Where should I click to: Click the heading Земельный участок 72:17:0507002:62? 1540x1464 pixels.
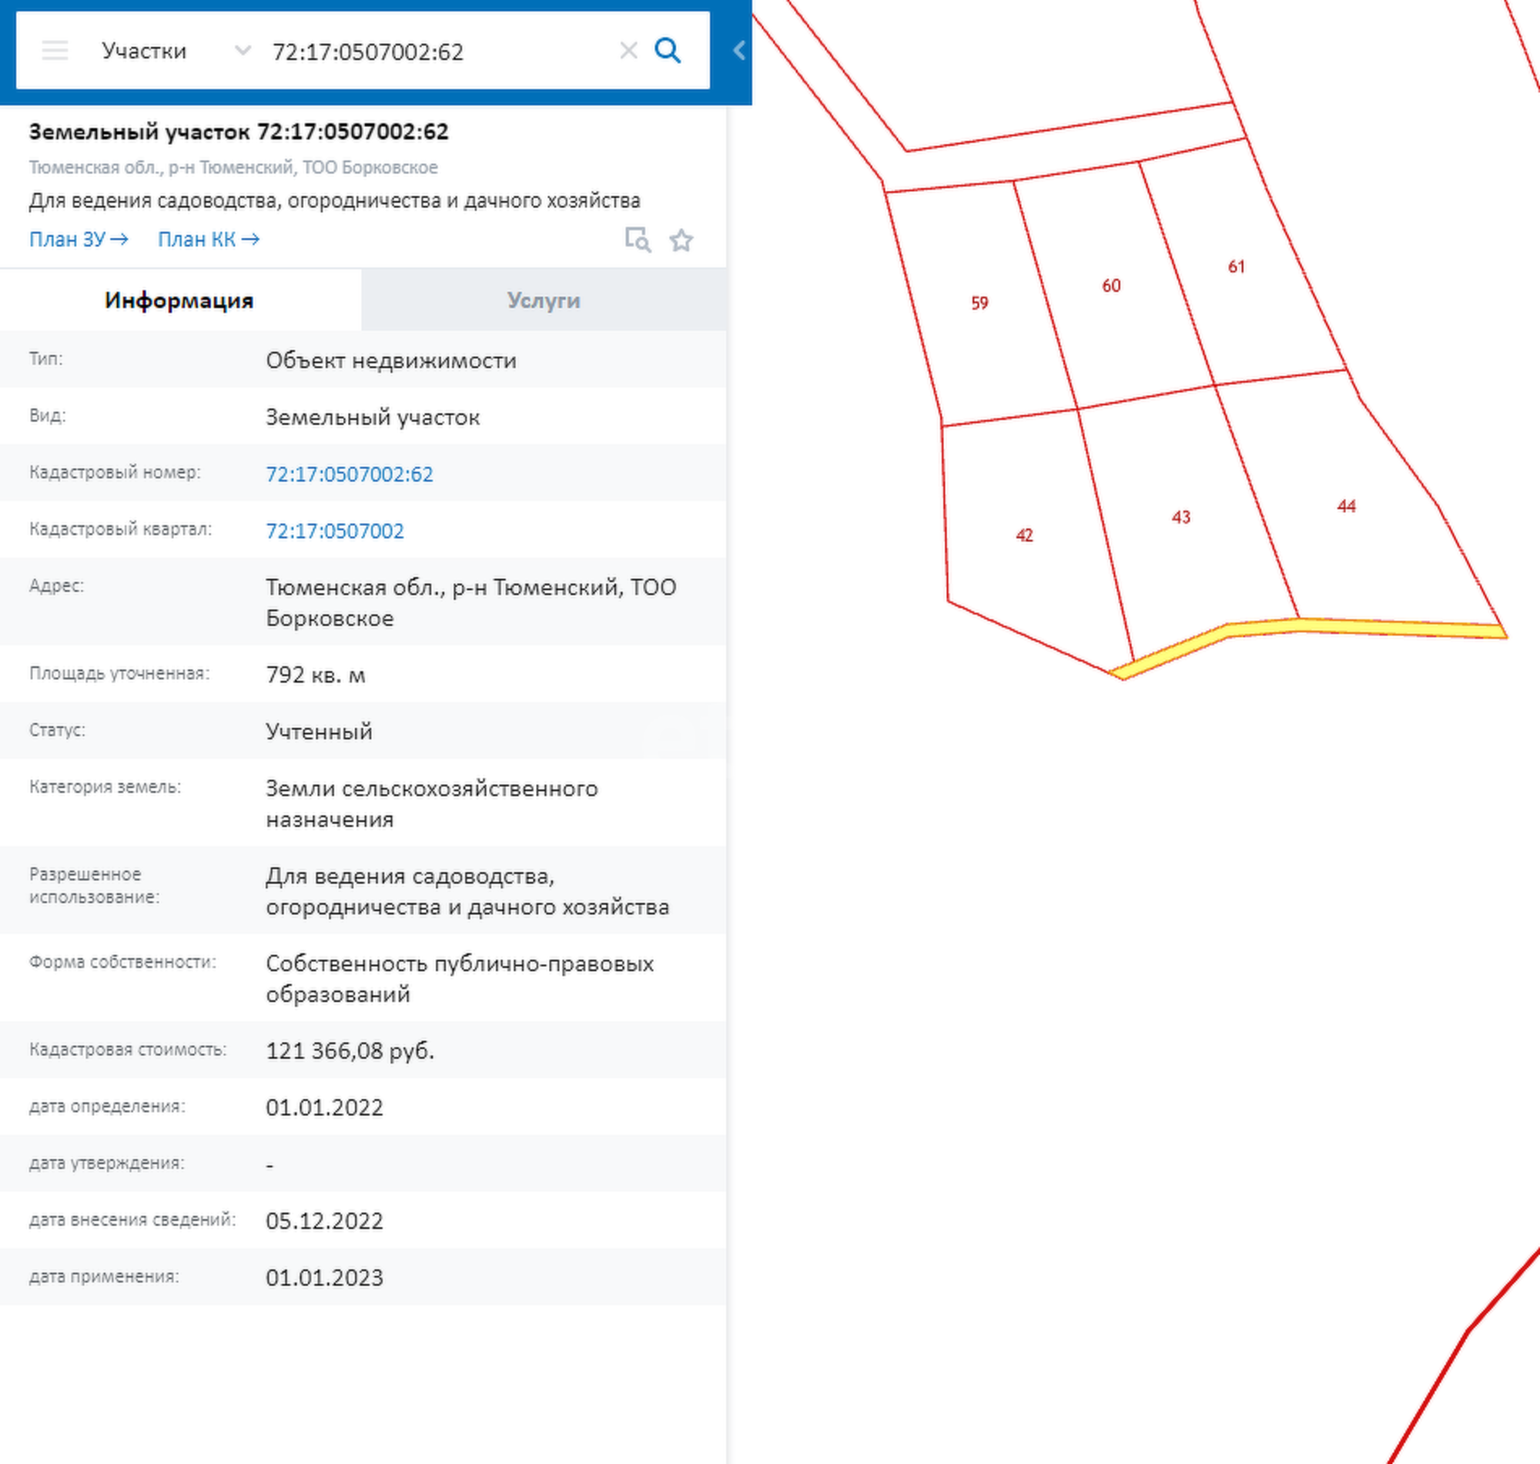(x=239, y=132)
